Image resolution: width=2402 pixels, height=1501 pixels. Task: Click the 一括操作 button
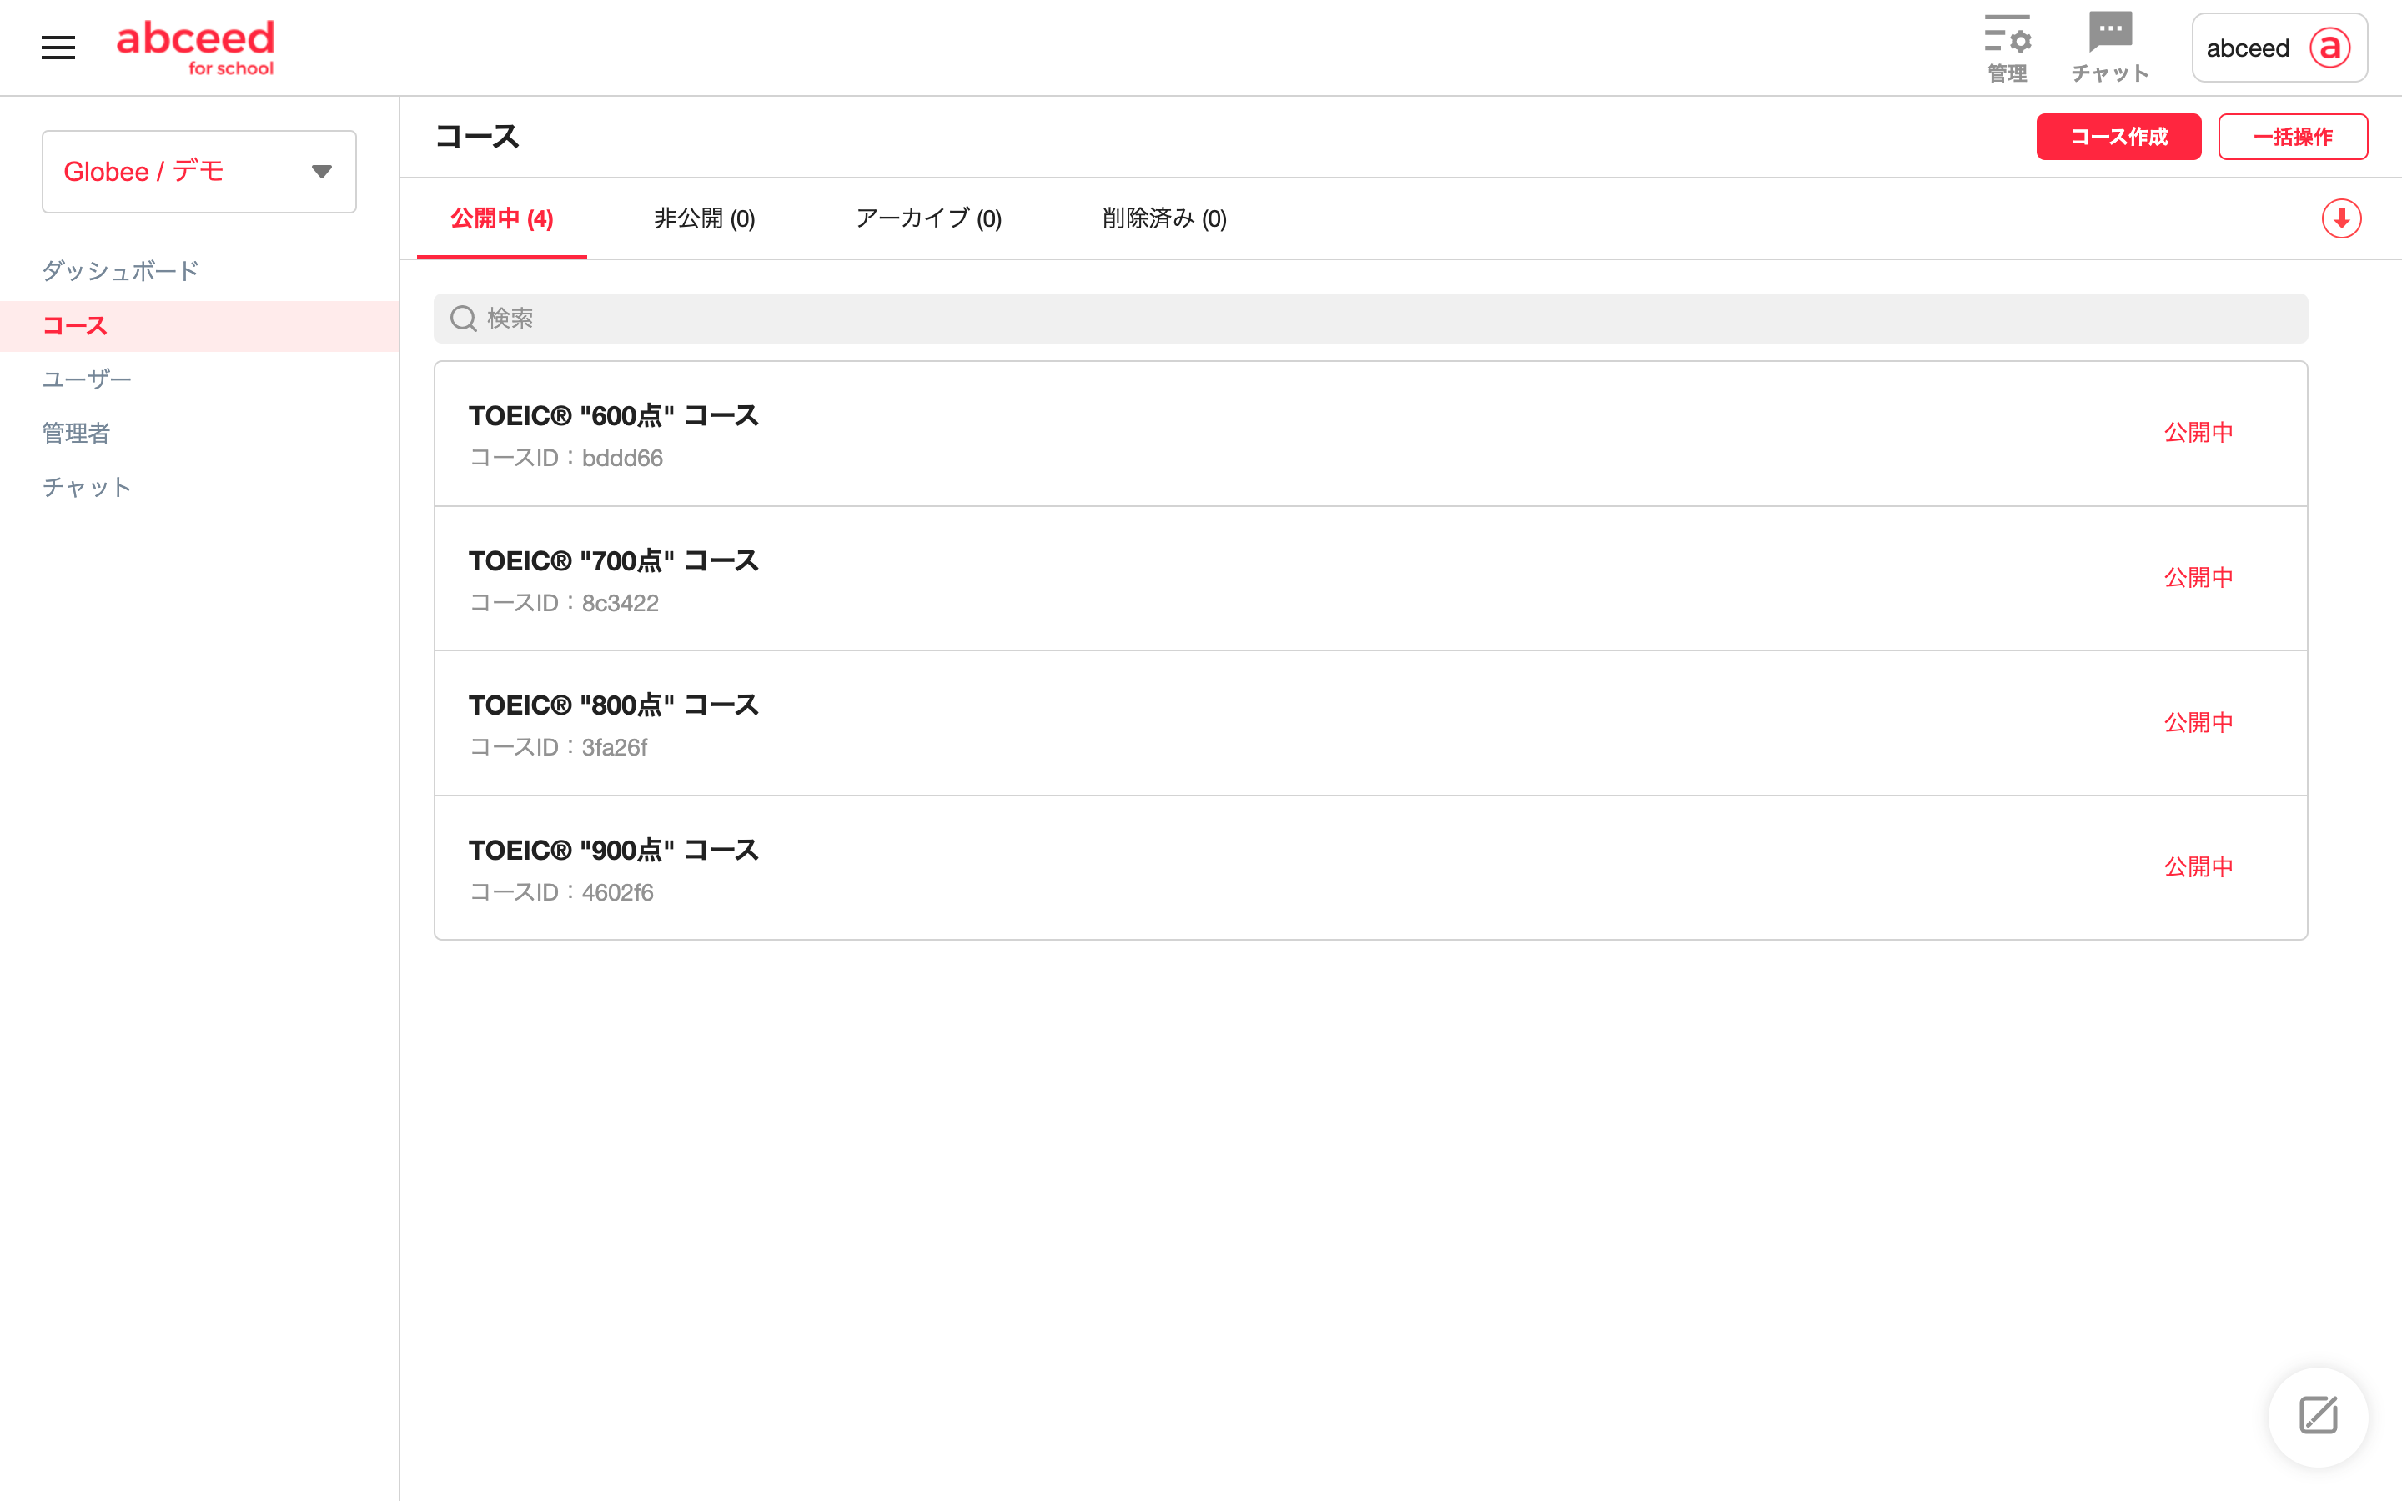[2293, 137]
